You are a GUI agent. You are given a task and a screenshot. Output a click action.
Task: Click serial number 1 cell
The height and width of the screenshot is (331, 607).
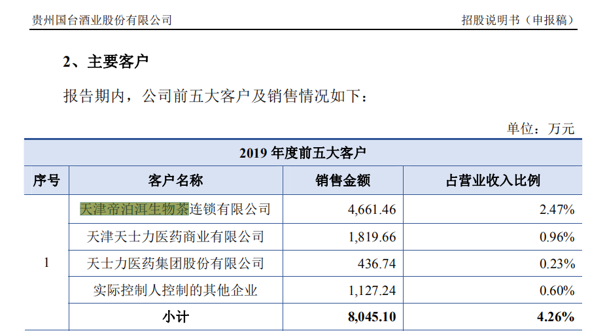[x=46, y=262]
